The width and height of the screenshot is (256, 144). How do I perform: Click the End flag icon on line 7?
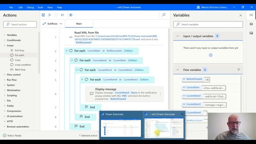(86, 107)
